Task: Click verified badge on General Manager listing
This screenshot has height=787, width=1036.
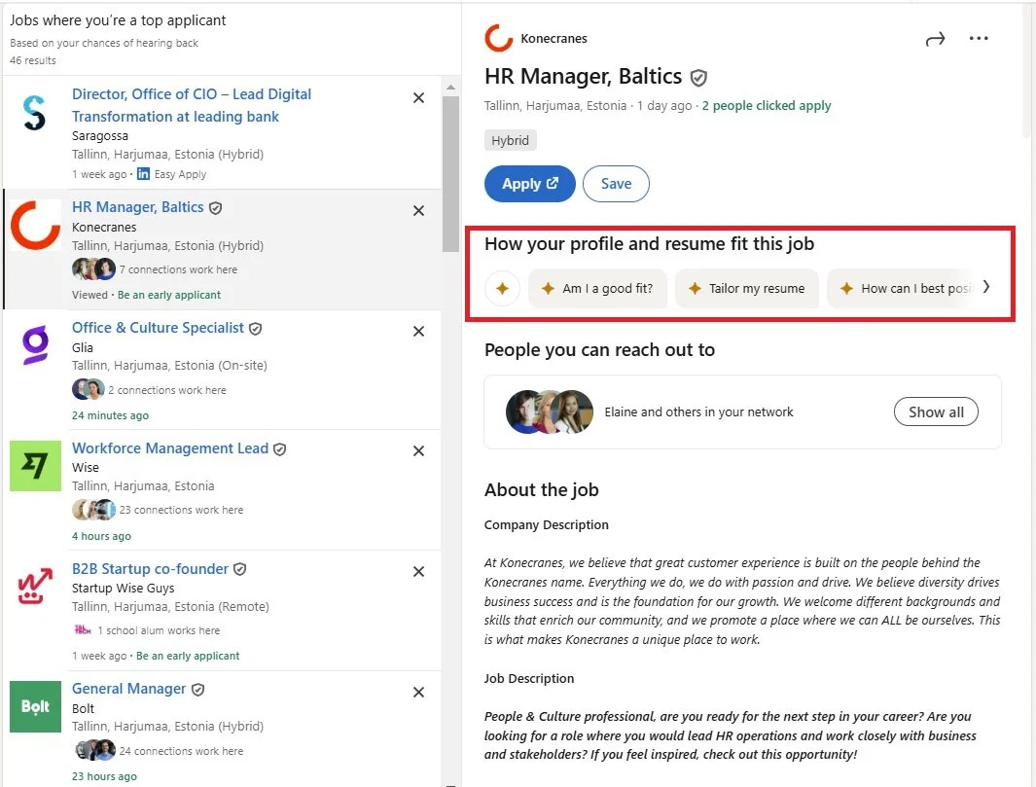Action: tap(197, 689)
